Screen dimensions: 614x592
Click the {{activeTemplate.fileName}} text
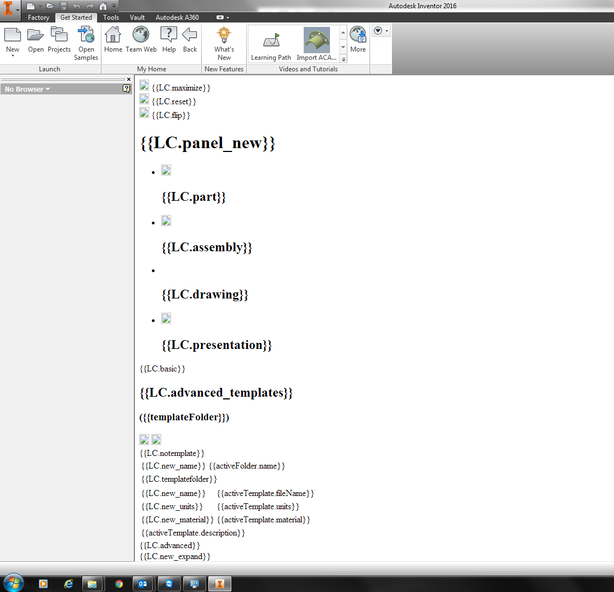click(265, 493)
